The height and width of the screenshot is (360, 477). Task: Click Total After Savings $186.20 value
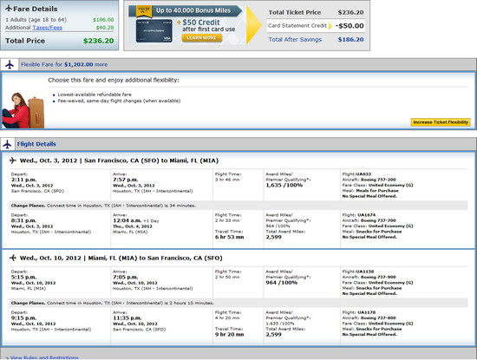(350, 40)
